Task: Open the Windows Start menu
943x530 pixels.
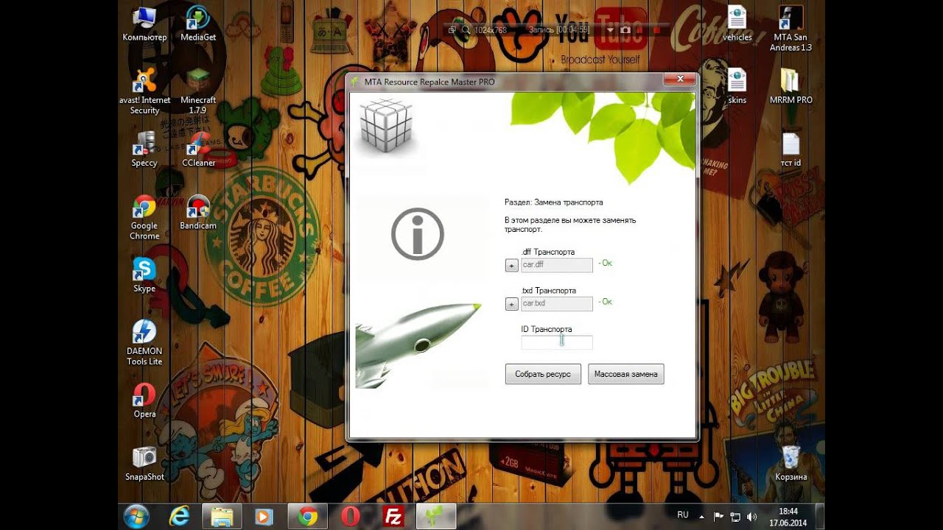Action: point(136,517)
